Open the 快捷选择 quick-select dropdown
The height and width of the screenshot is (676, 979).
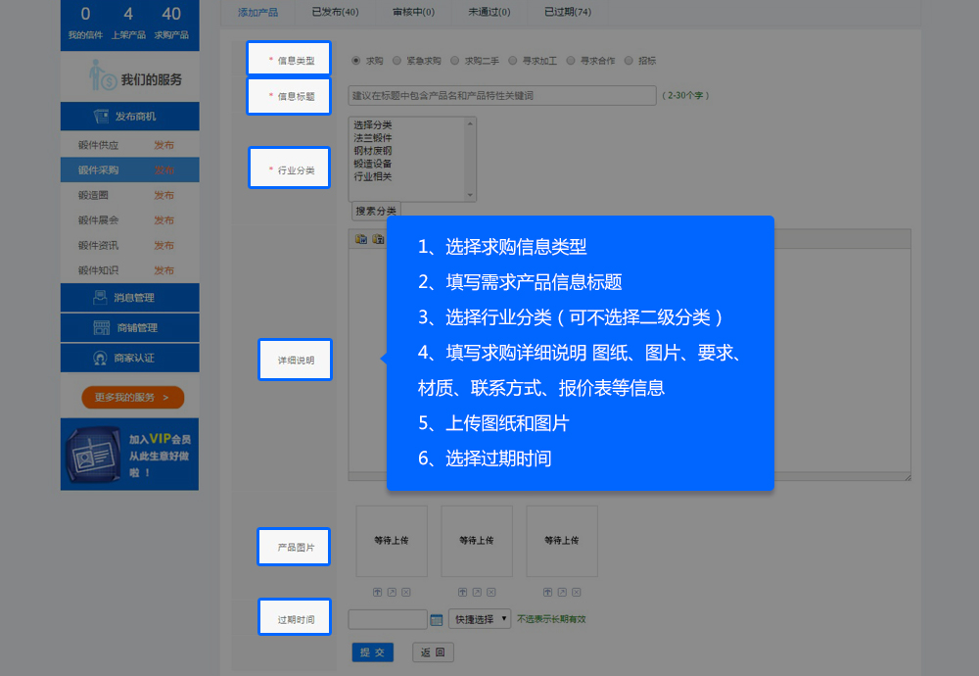click(480, 619)
